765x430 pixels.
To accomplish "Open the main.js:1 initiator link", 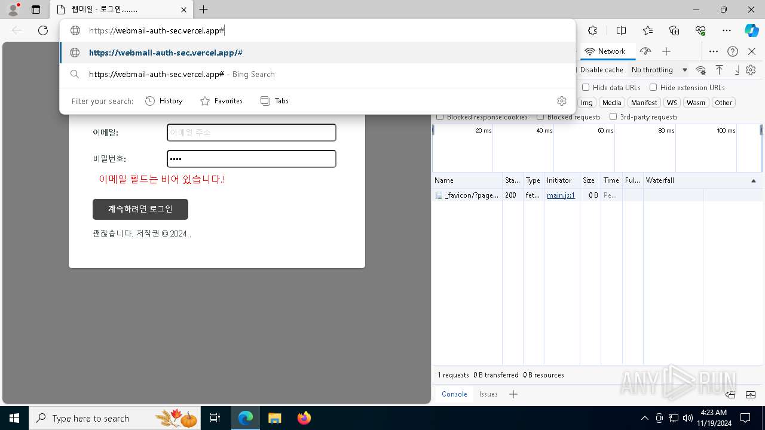I will 561,195.
